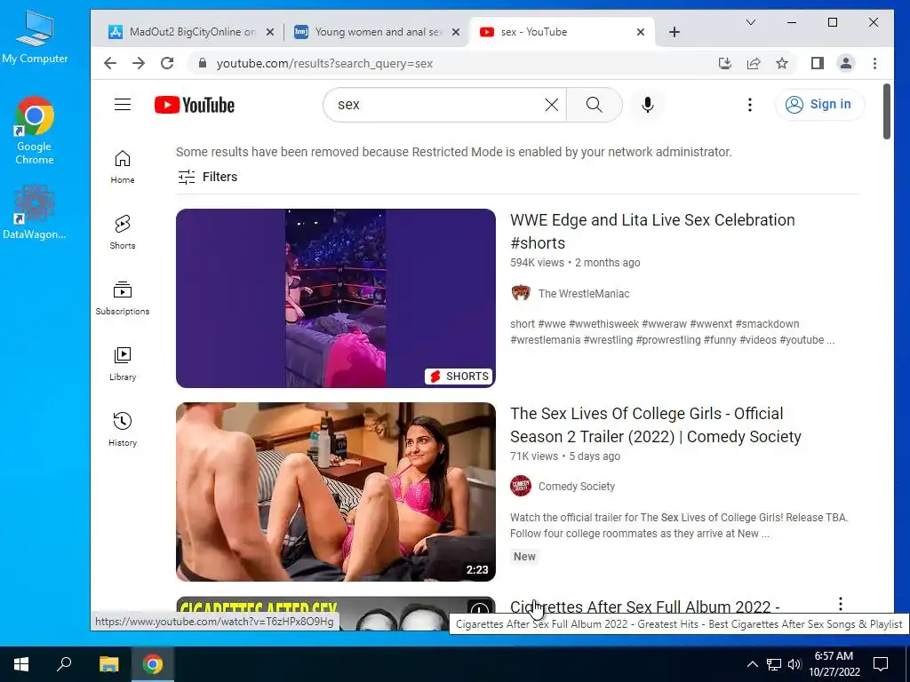
Task: Click Chrome icon in the taskbar
Action: point(153,664)
